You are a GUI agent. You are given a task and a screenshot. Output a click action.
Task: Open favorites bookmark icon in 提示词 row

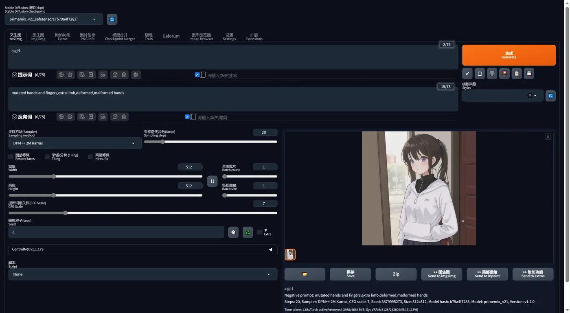(91, 75)
